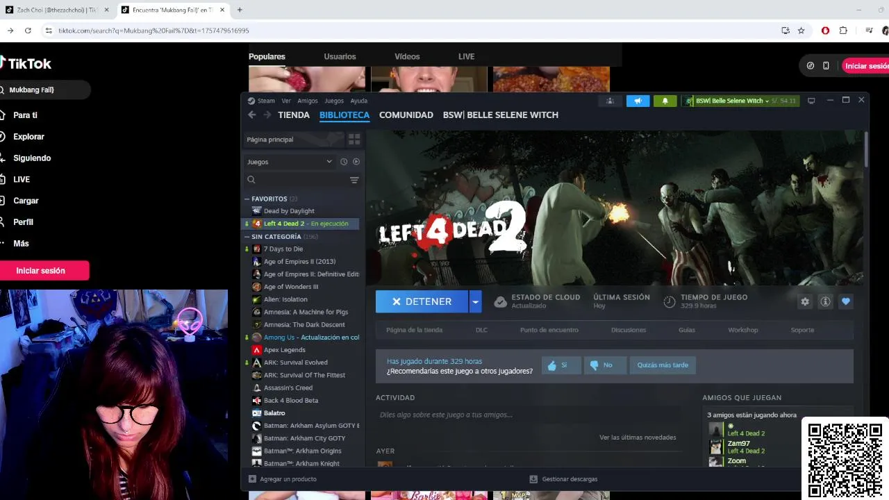Click Ver las últimas novedades link

[638, 437]
